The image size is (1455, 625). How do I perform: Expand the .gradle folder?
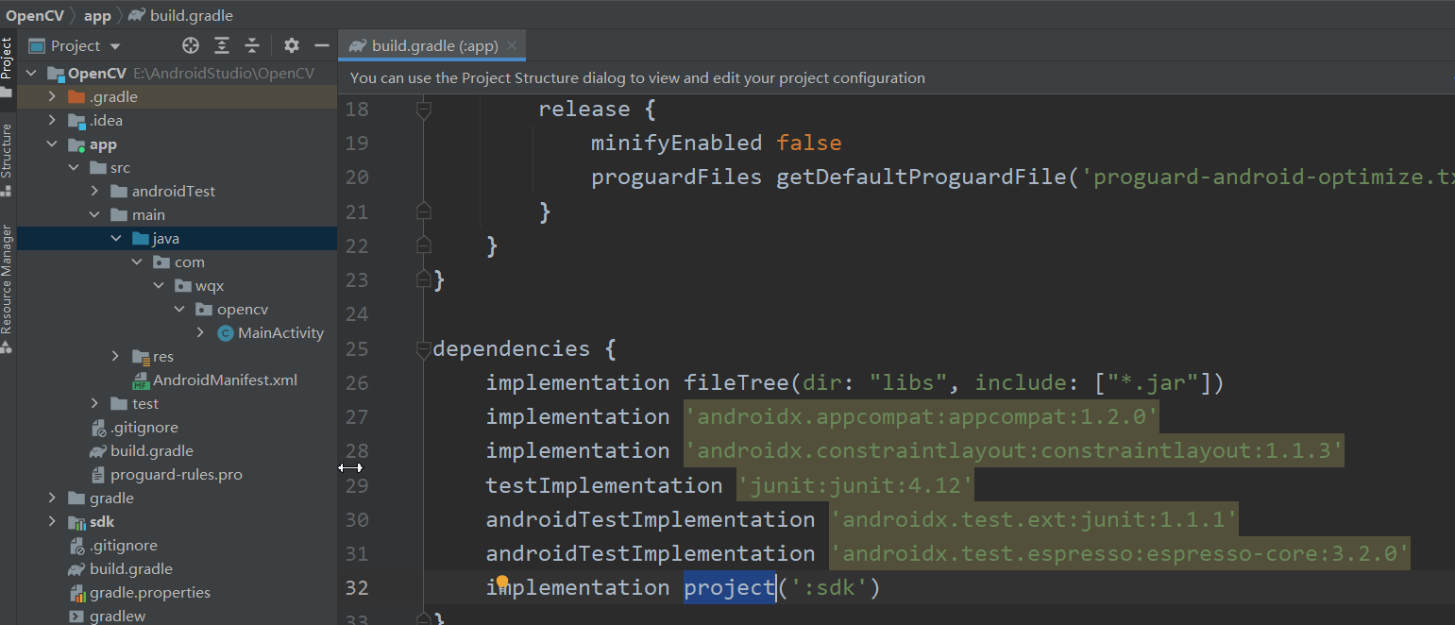pyautogui.click(x=53, y=97)
